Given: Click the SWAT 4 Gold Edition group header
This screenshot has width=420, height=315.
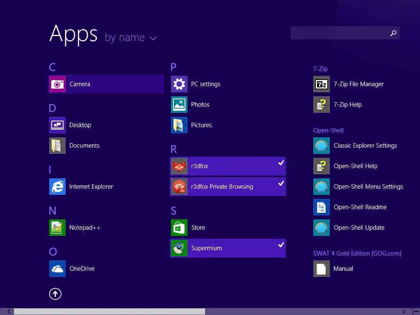Looking at the screenshot, I should click(x=357, y=253).
